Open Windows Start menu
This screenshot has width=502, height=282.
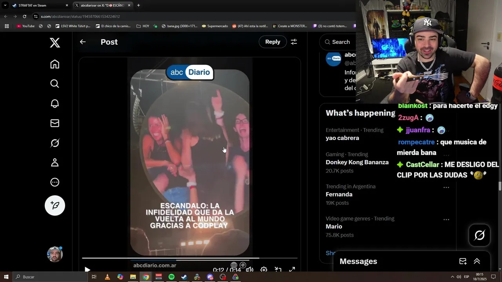(x=6, y=277)
